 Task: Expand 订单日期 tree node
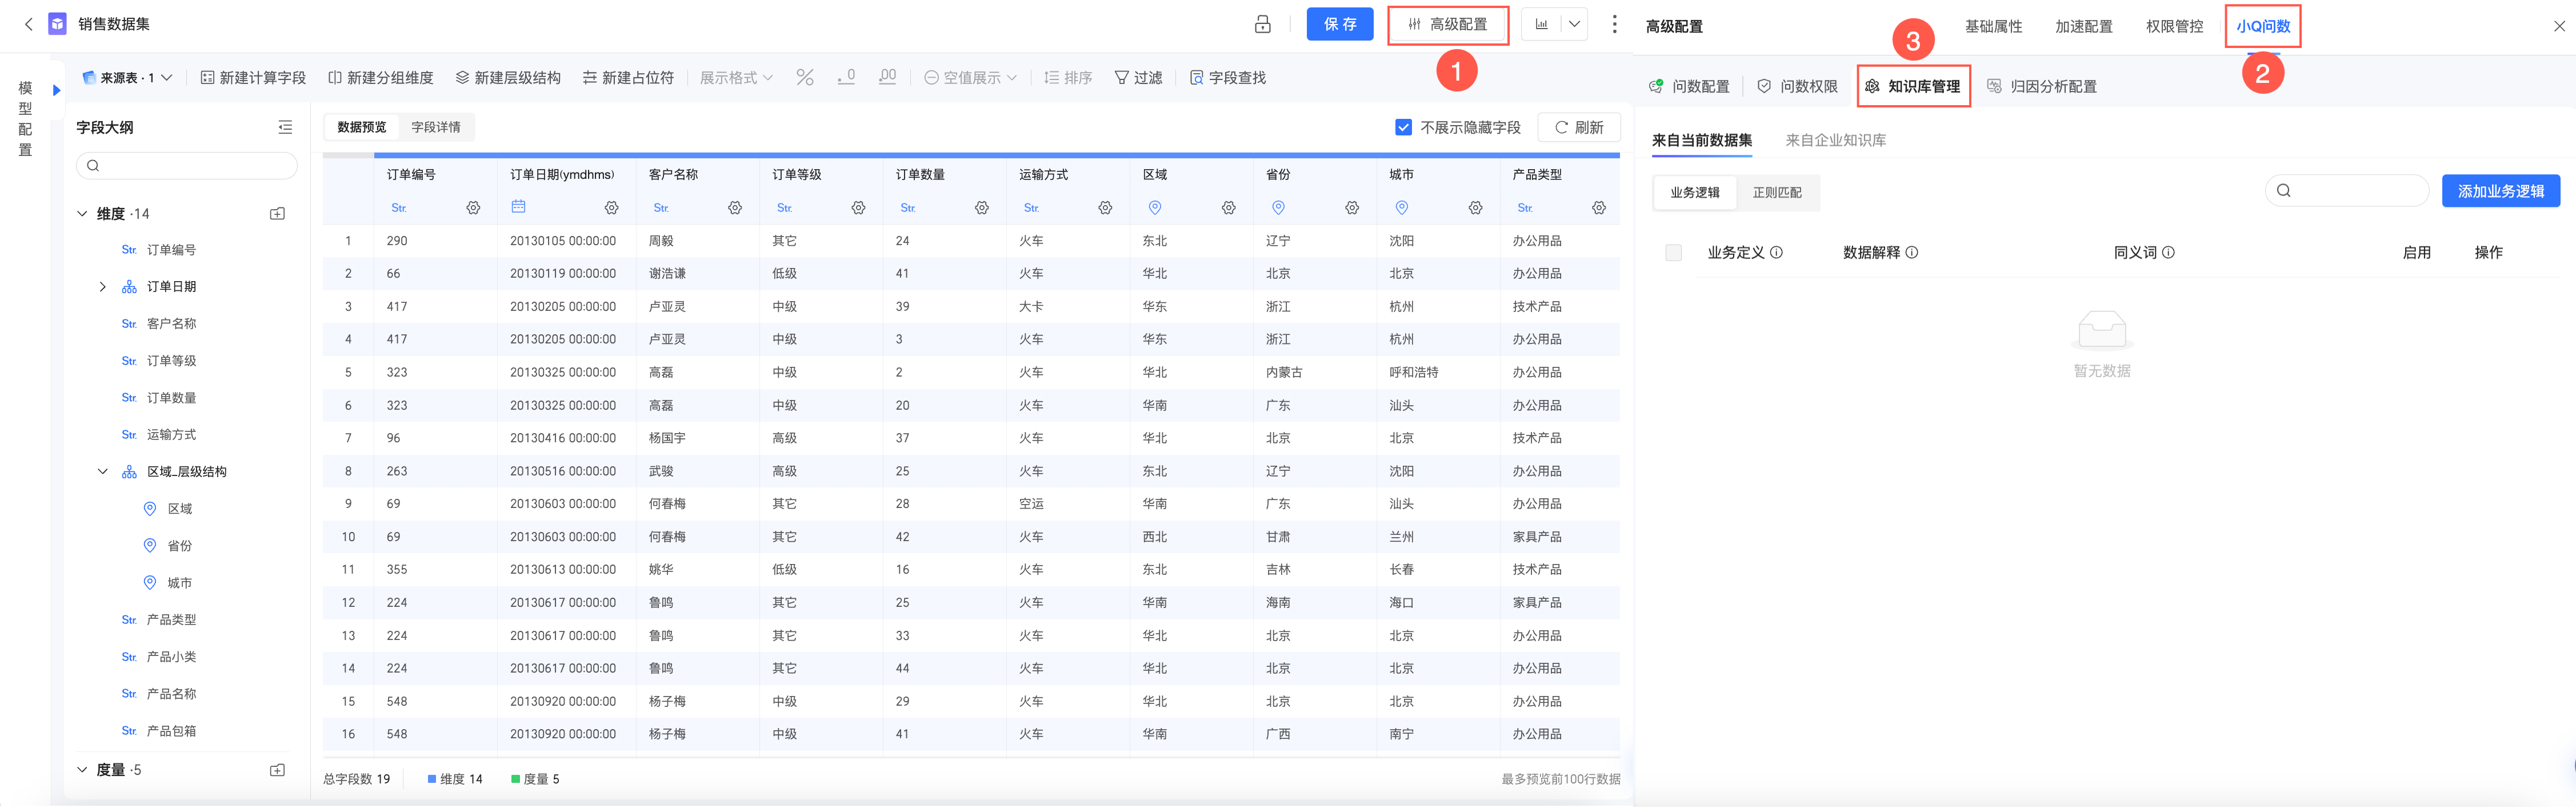point(102,287)
